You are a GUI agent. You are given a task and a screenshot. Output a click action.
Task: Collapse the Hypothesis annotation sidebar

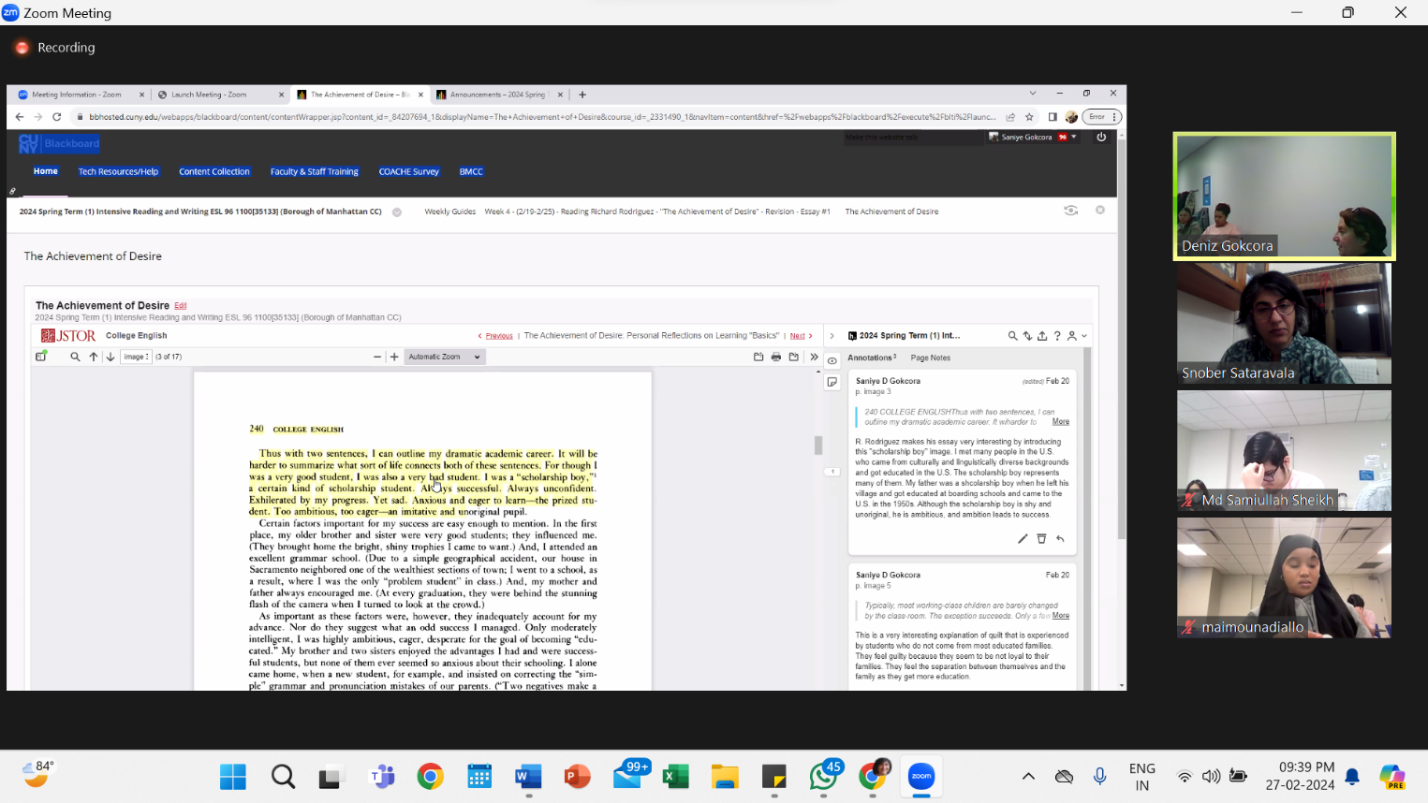(832, 336)
